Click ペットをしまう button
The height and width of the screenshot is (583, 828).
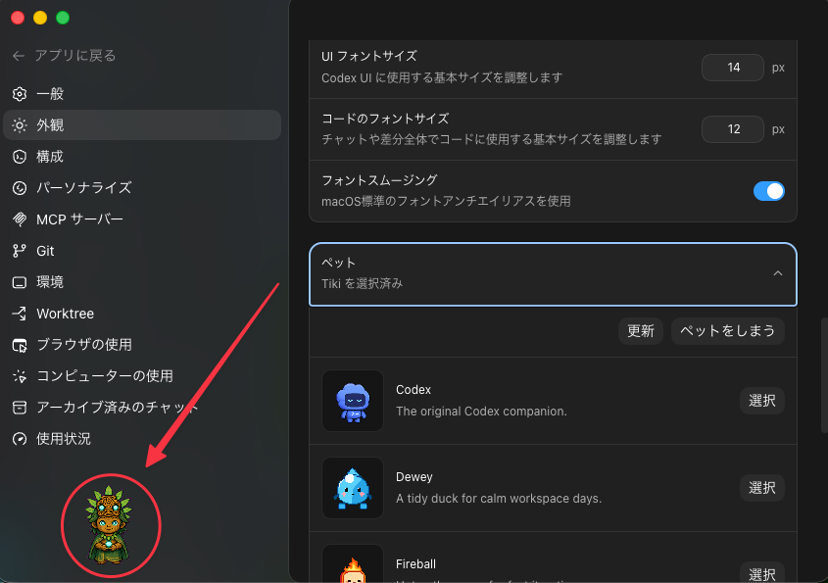(728, 331)
